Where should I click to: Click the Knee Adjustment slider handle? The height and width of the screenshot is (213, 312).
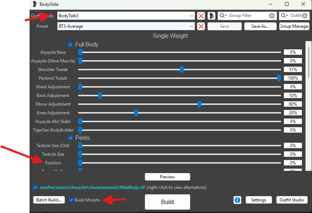pyautogui.click(x=136, y=113)
